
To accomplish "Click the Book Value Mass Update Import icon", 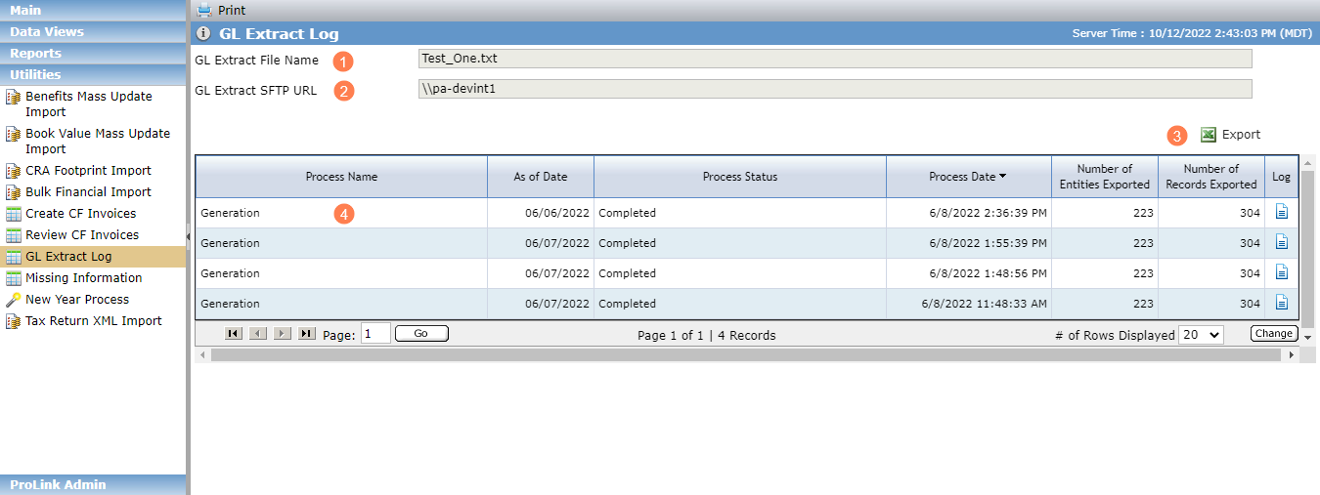I will coord(14,134).
